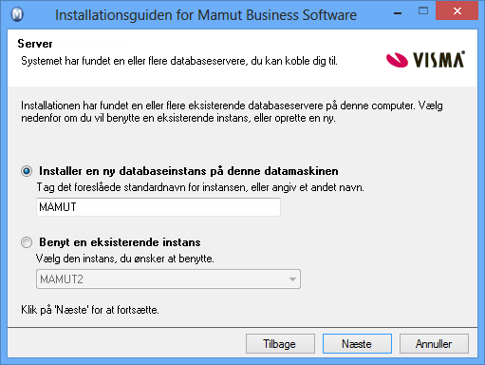Click the 'Benyt en eksisterende instans' label text

click(x=120, y=242)
